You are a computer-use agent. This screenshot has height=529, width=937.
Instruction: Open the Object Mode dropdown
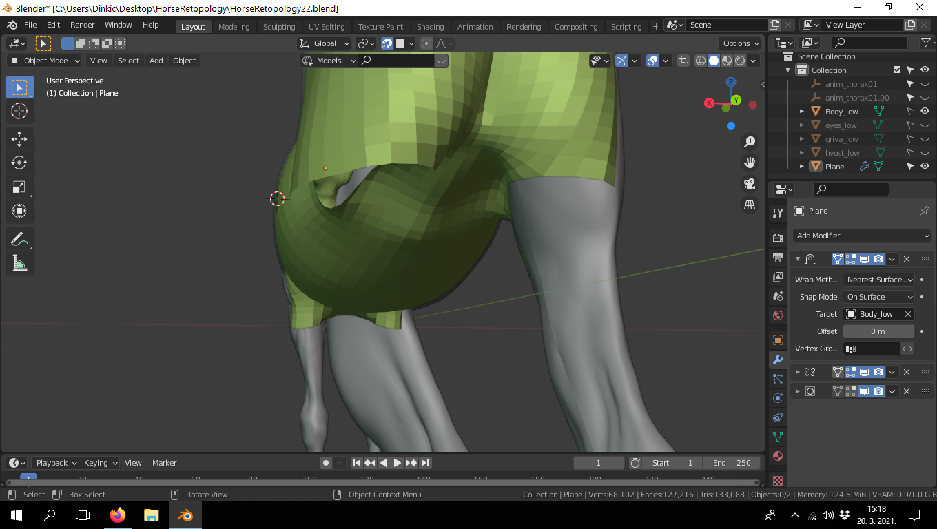point(45,61)
